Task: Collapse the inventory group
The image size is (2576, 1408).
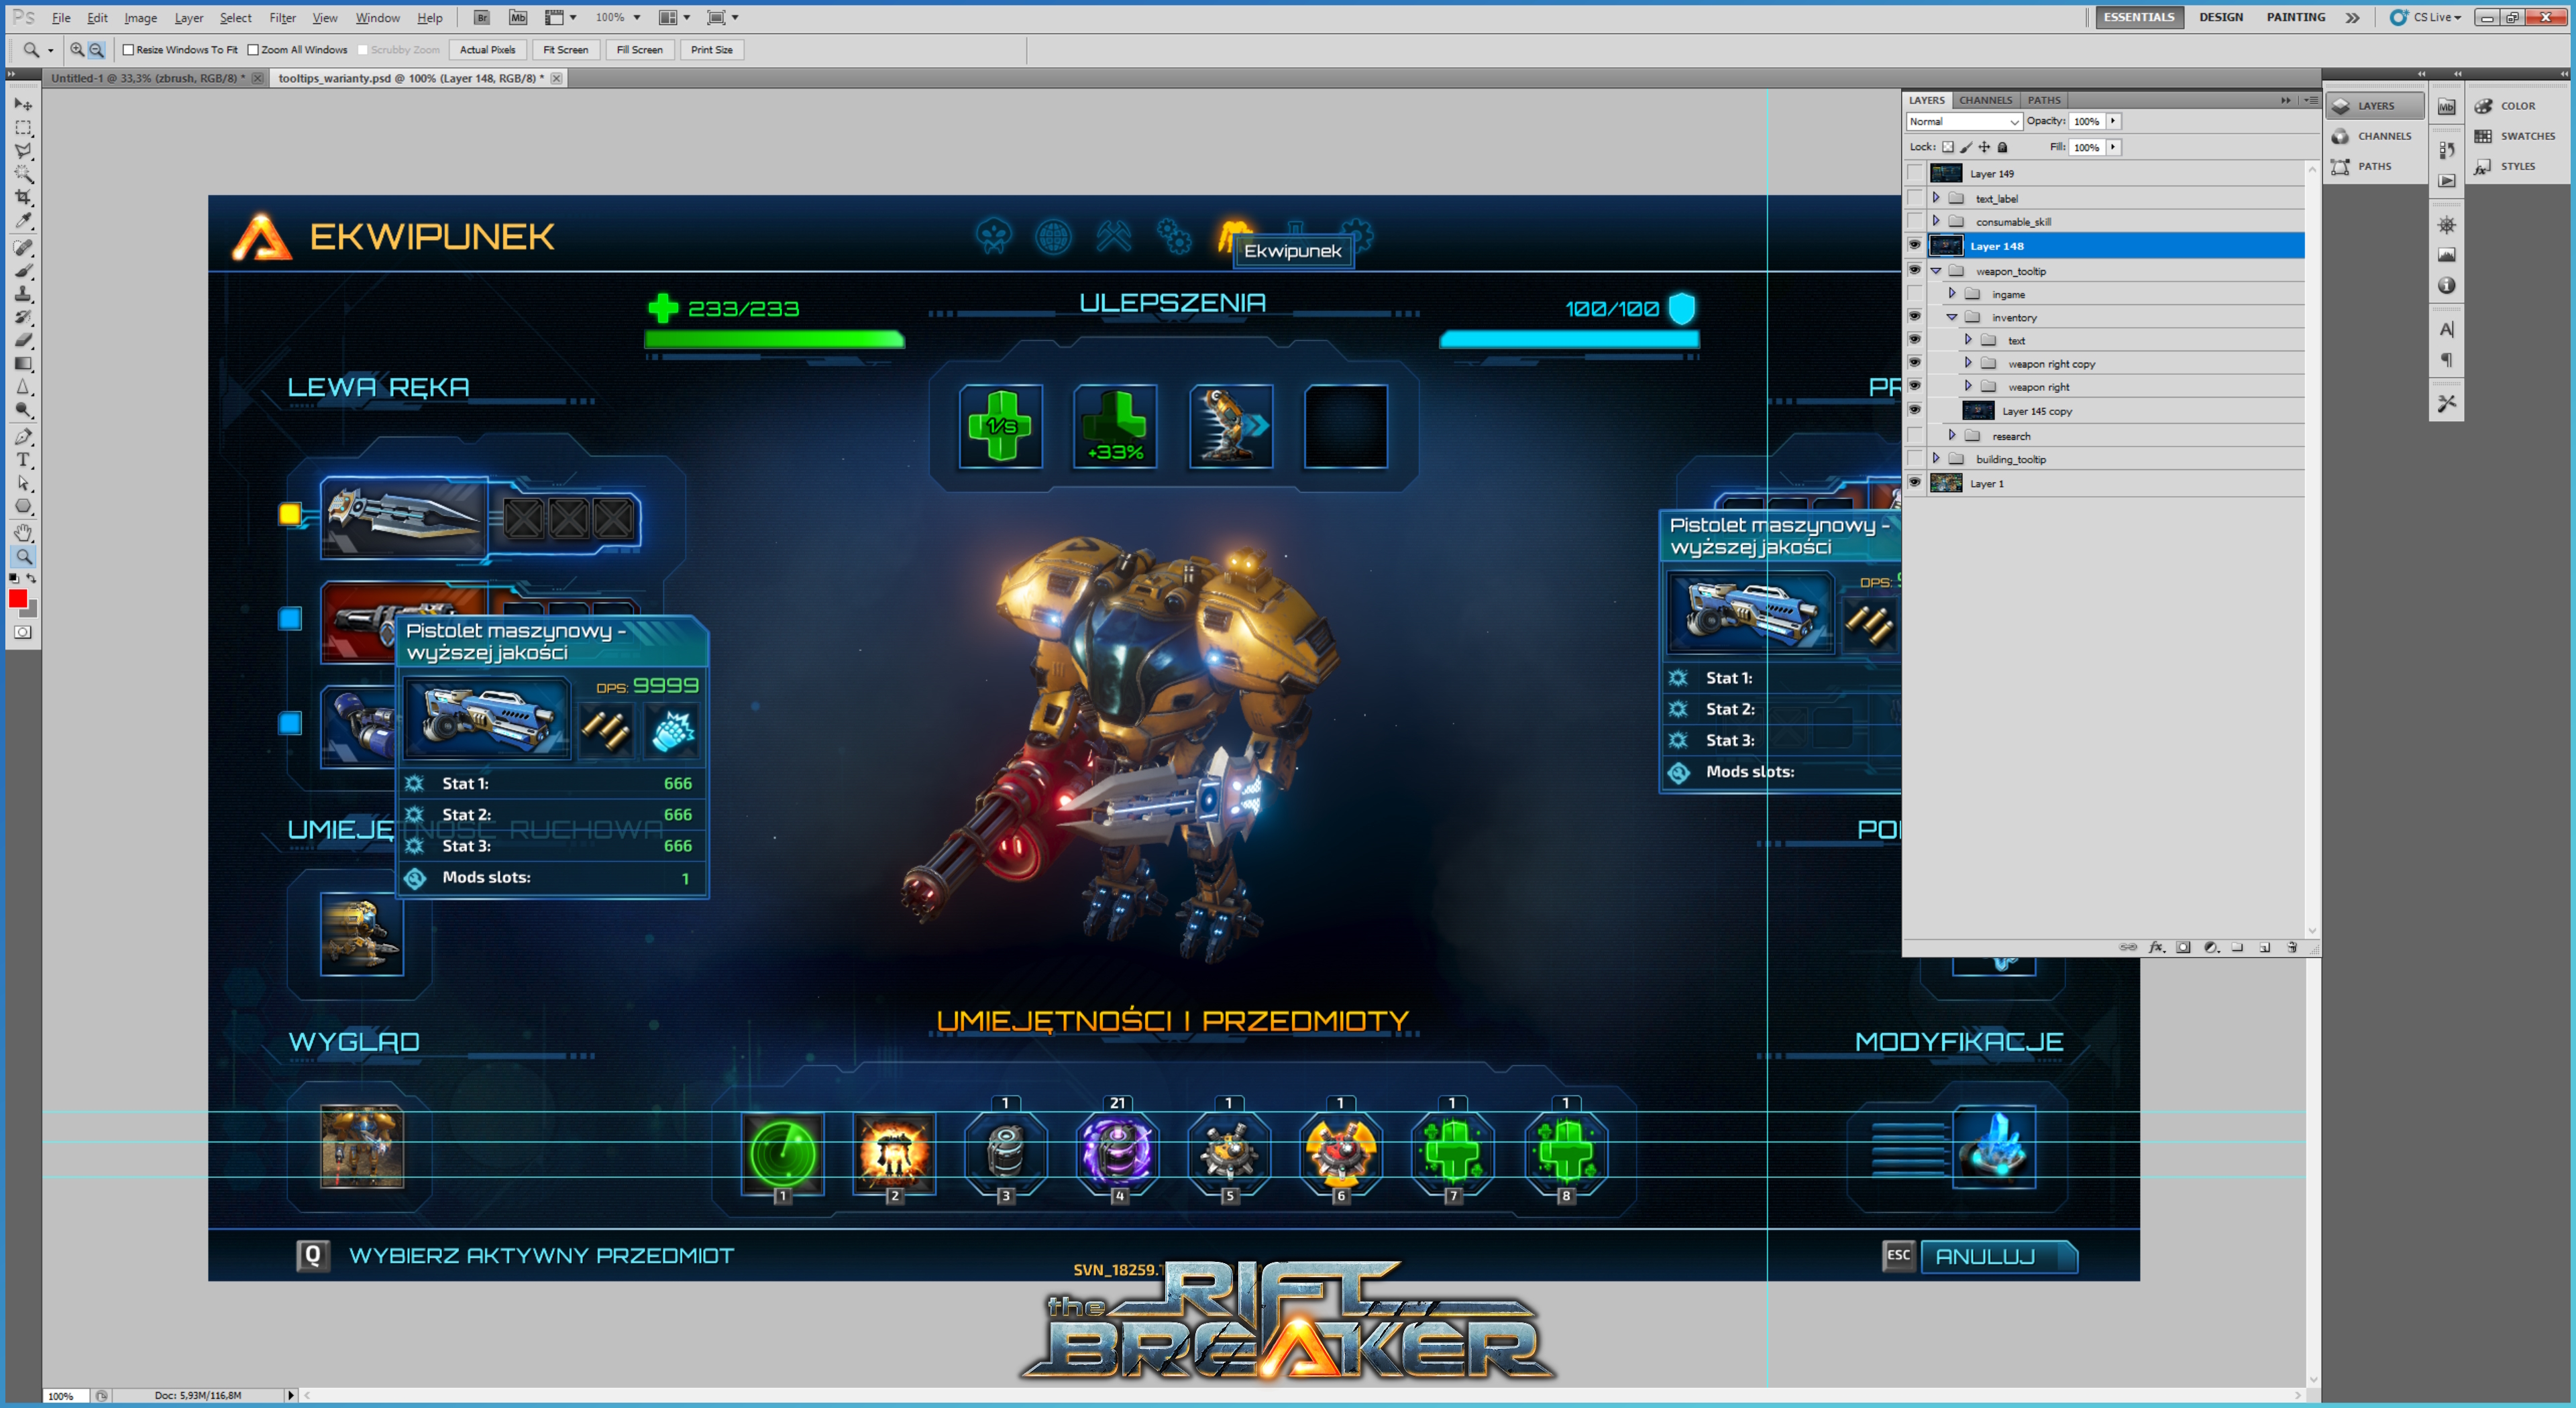Action: click(x=1952, y=316)
